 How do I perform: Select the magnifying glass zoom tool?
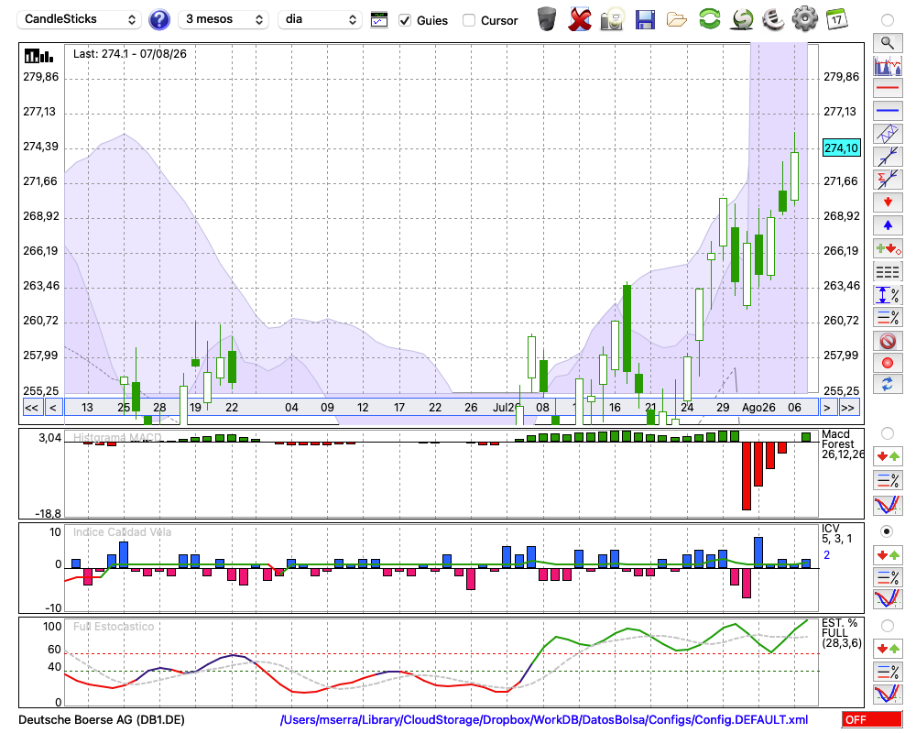click(888, 43)
